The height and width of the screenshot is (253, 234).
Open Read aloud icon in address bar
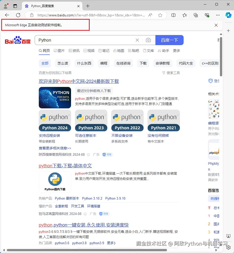150,15
